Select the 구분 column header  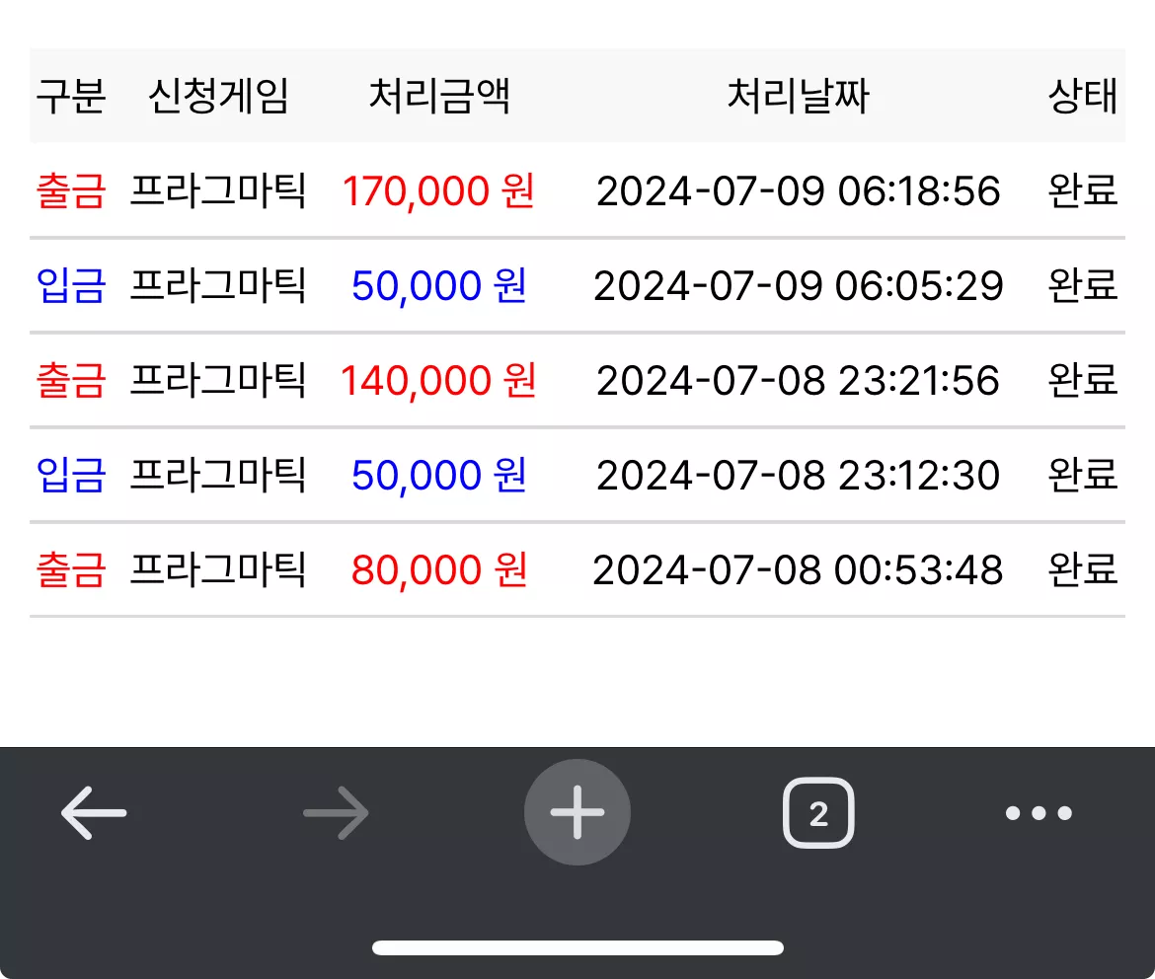71,96
